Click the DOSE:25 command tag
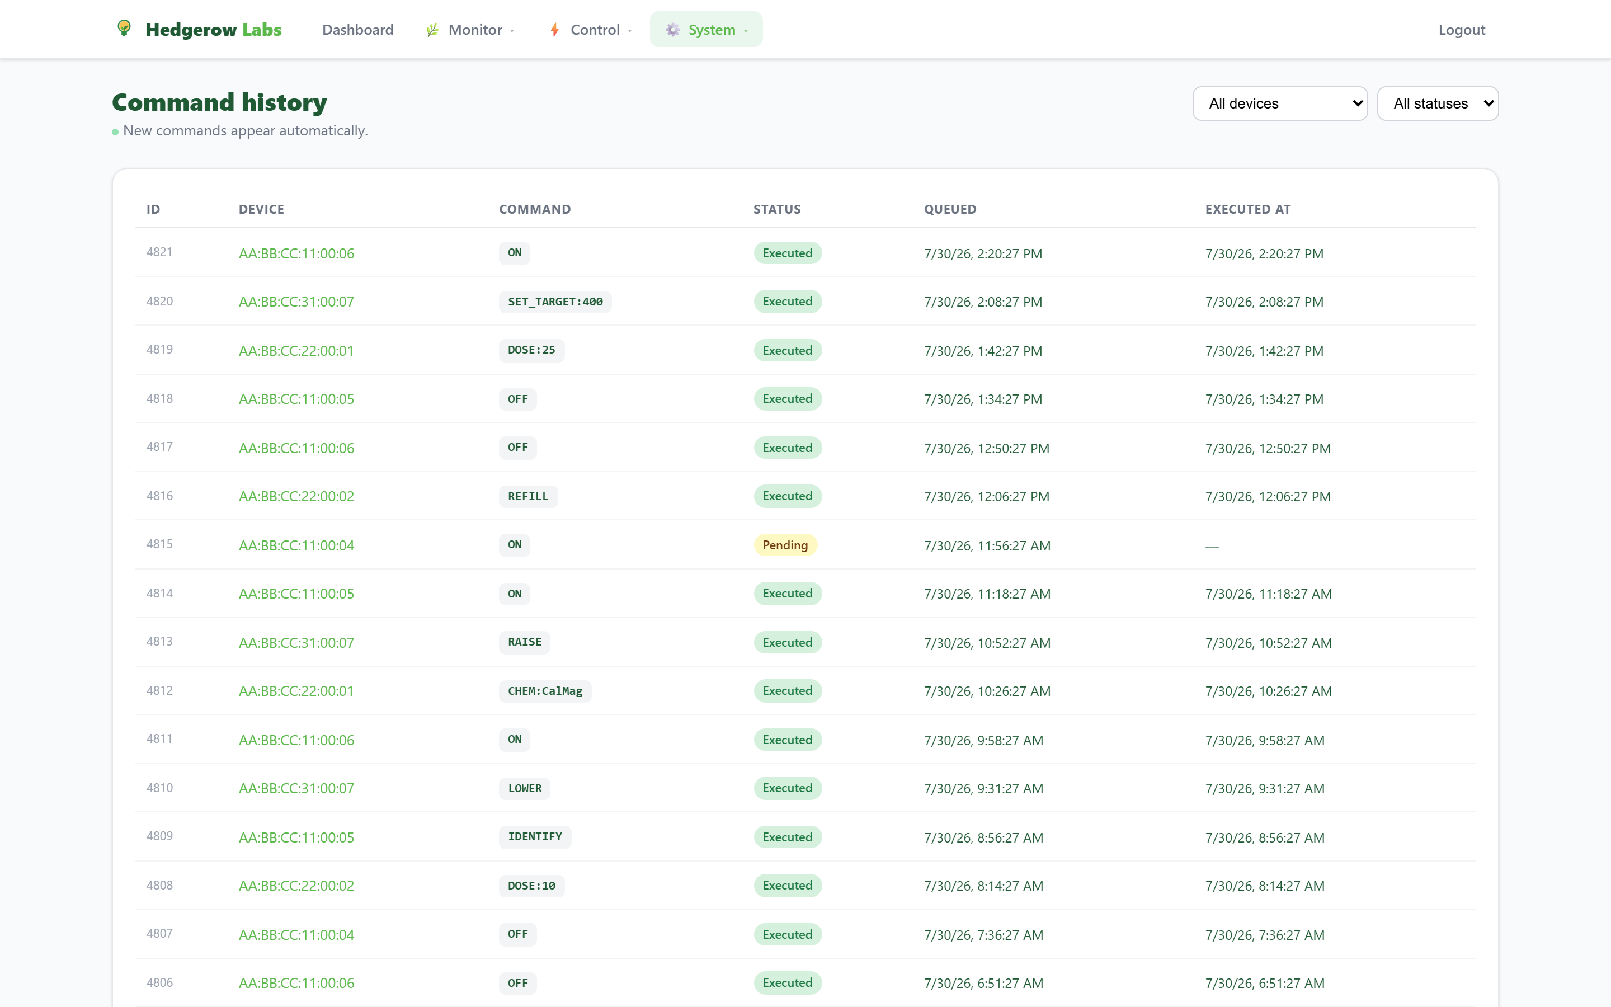 [531, 350]
